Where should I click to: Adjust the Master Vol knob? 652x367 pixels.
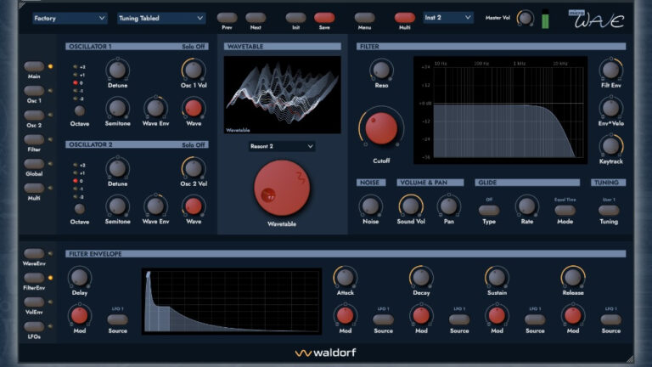(x=526, y=19)
